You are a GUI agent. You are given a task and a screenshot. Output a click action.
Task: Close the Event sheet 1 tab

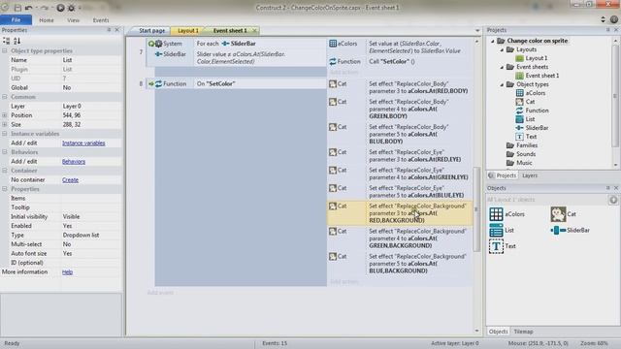click(x=254, y=30)
